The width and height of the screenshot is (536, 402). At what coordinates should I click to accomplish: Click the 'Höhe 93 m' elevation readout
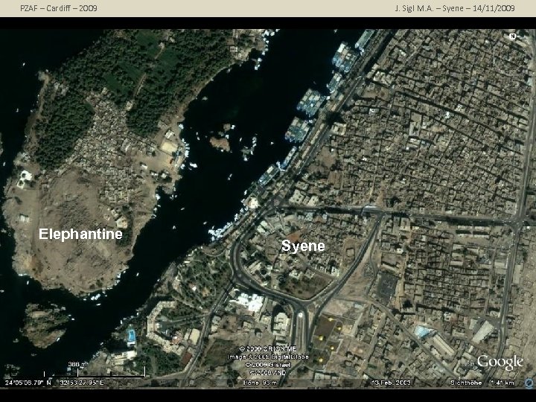(x=260, y=383)
